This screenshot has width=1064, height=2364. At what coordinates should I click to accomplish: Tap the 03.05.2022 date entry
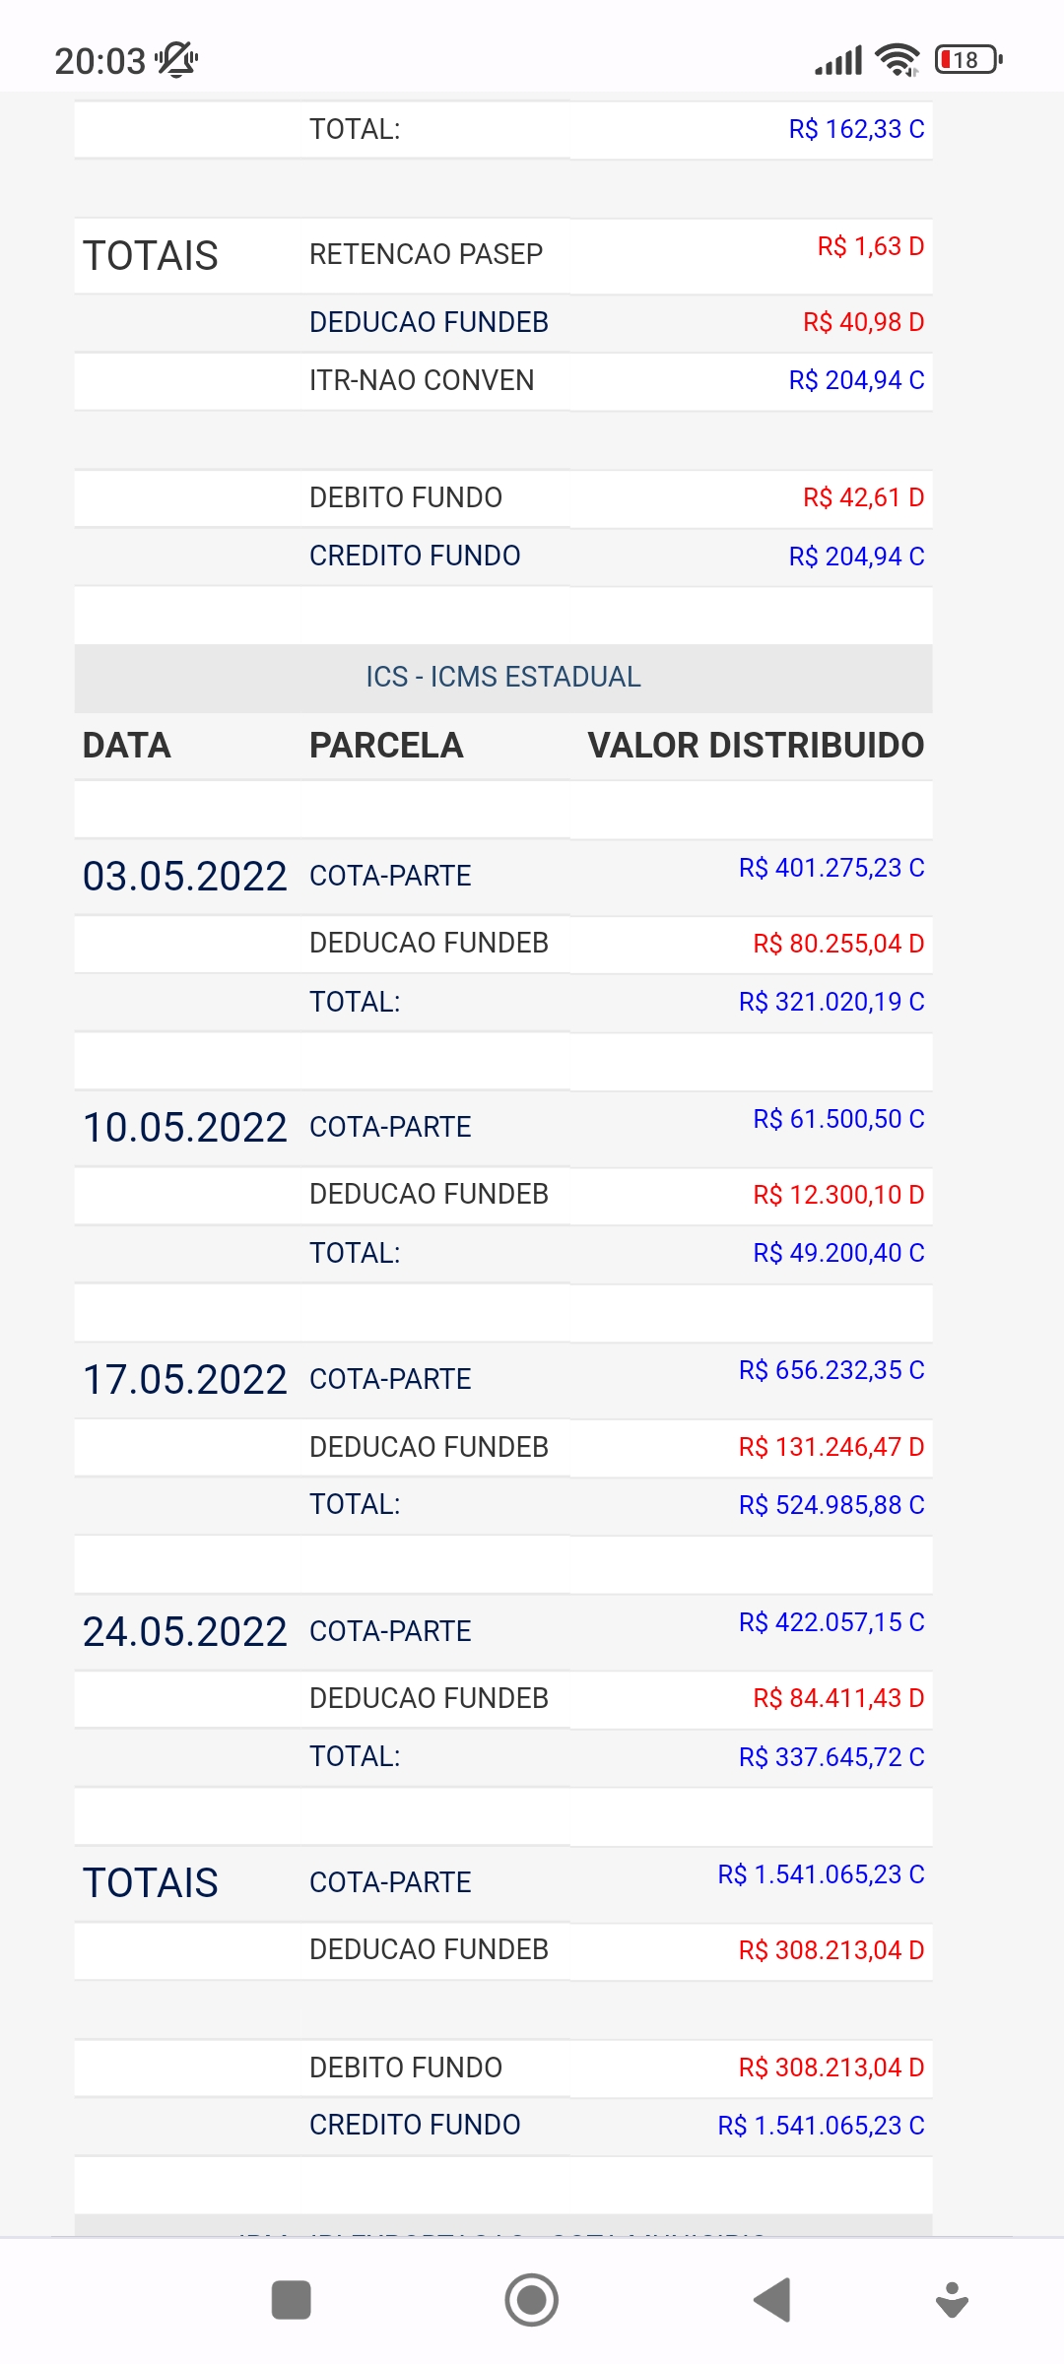[184, 876]
